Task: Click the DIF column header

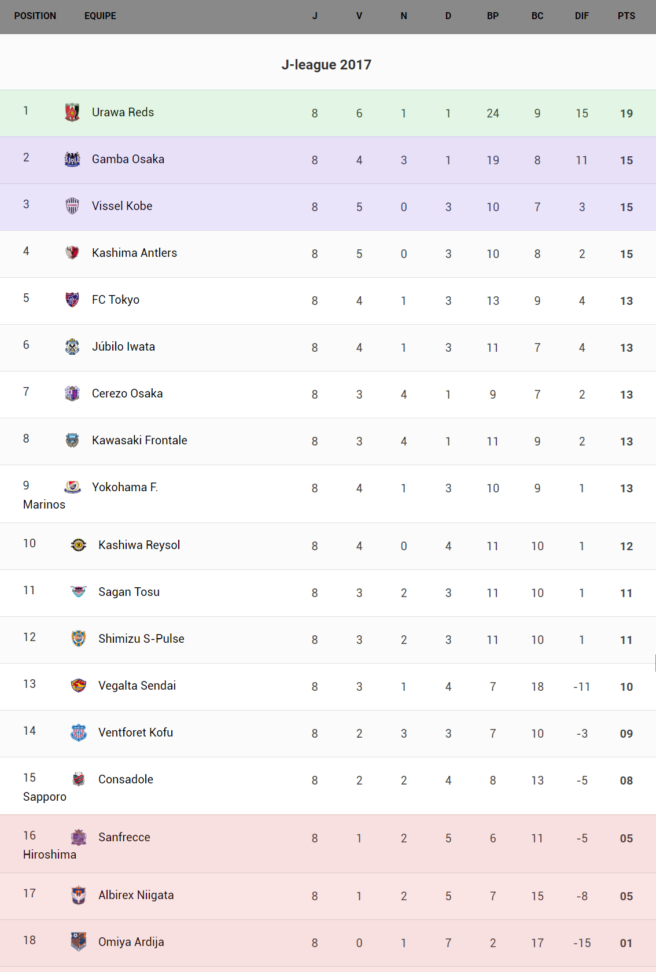Action: (x=581, y=16)
